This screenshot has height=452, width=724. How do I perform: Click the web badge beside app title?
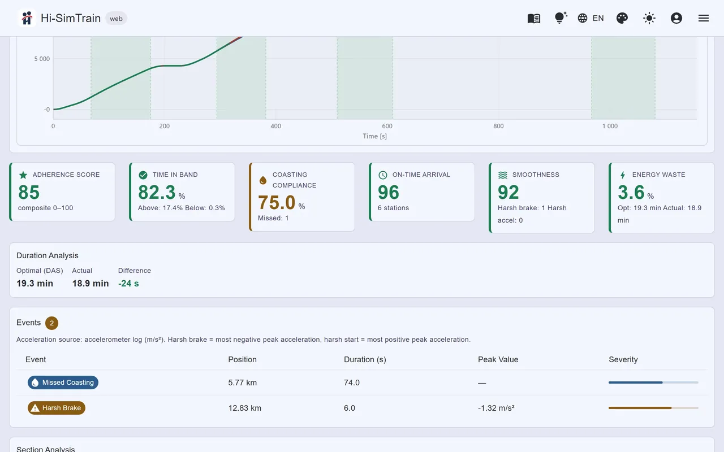pos(116,19)
